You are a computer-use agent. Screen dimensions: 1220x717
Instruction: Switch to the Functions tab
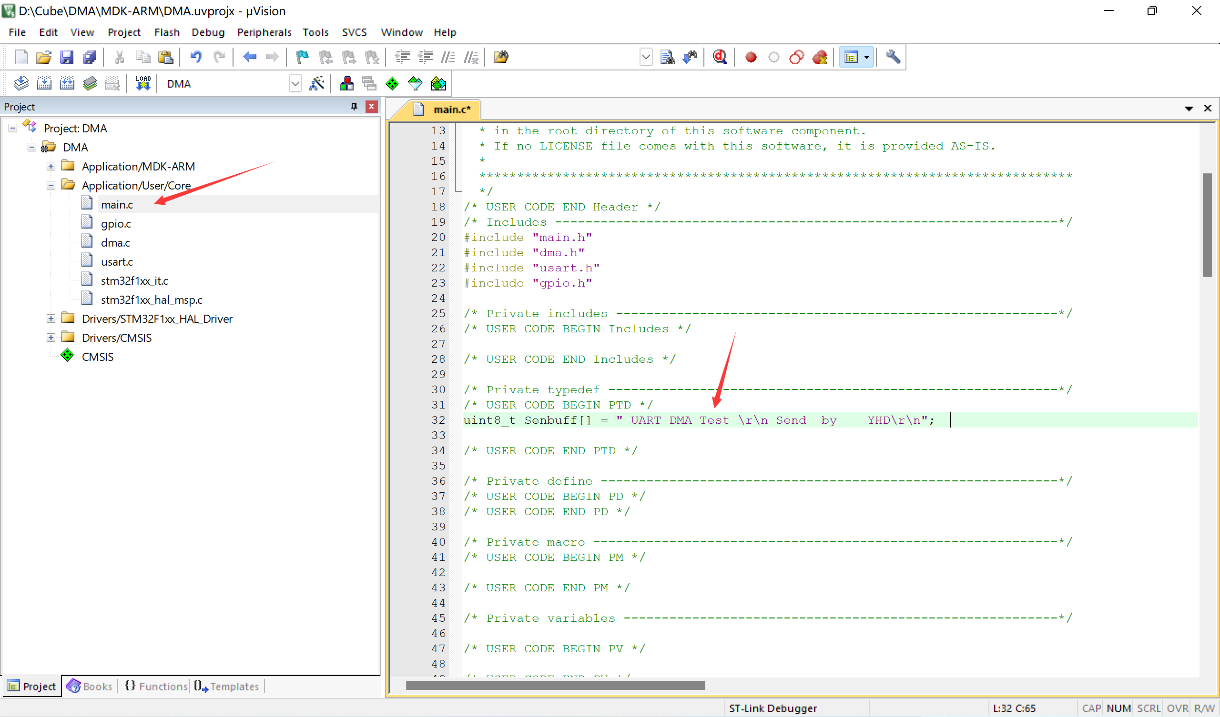156,686
